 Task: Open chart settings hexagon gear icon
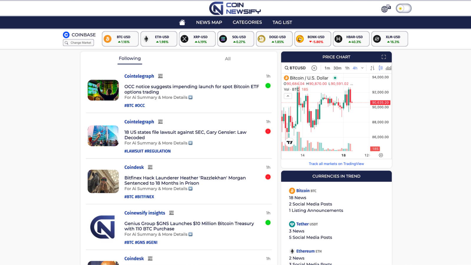coord(381,155)
